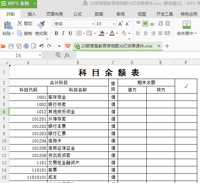Open the 视图 tab
This screenshot has width=200, height=183.
coord(142,14)
